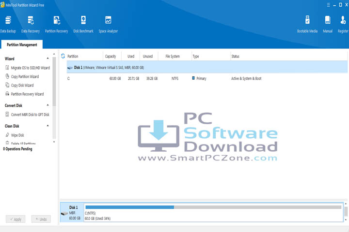
Task: Start the Copy Disk Wizard
Action: 22,85
